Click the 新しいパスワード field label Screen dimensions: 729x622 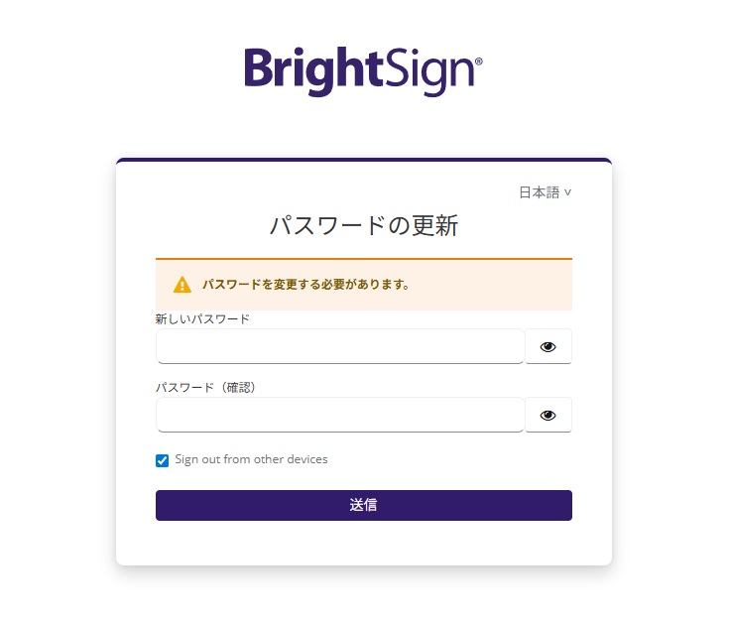[202, 319]
